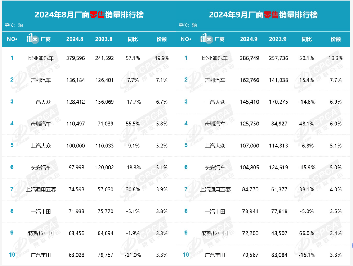The width and height of the screenshot is (353, 266).
Task: Click the 2024年8月厂商零售销量排行榜 title
Action: (x=89, y=15)
